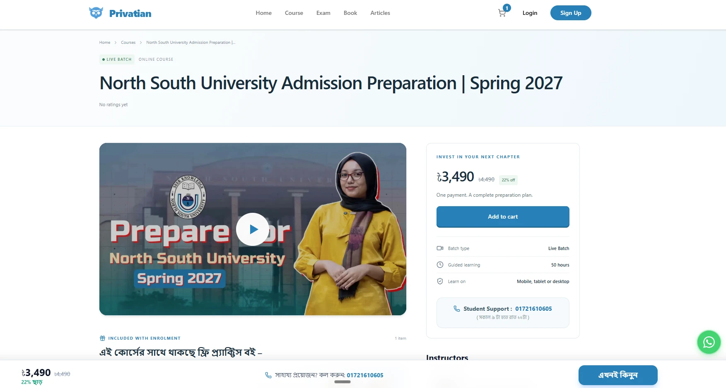The width and height of the screenshot is (726, 388).
Task: Click the course banner thumbnail image
Action: 253,229
